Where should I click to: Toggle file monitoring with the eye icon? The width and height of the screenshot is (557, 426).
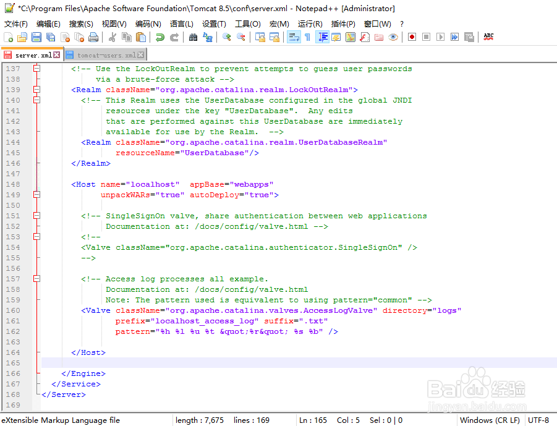click(x=393, y=37)
